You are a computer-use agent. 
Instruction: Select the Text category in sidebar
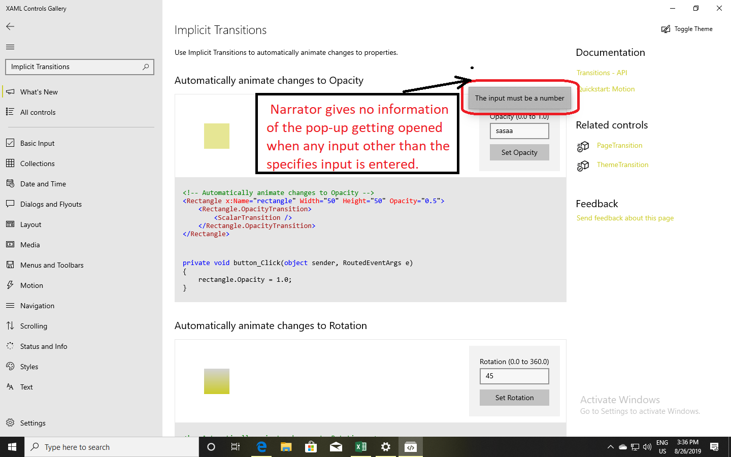[x=25, y=386]
